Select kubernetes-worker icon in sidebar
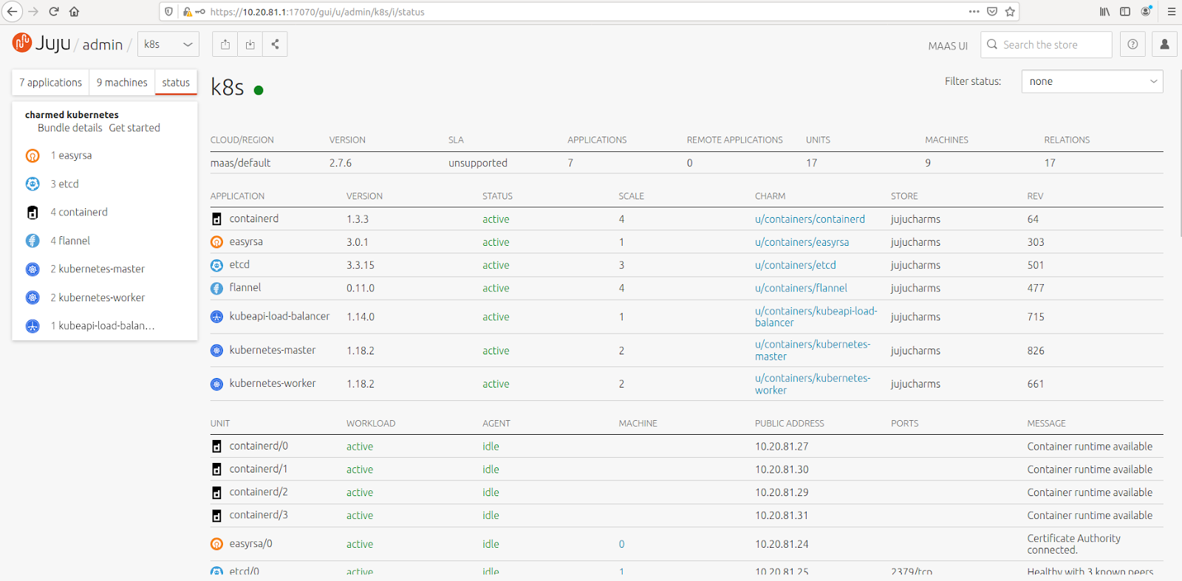The height and width of the screenshot is (581, 1182). pyautogui.click(x=33, y=298)
